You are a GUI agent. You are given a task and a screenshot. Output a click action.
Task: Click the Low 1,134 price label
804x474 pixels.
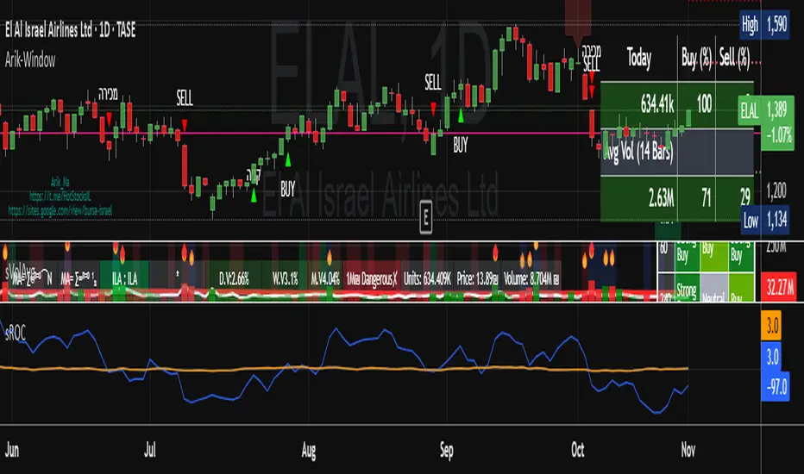[764, 221]
